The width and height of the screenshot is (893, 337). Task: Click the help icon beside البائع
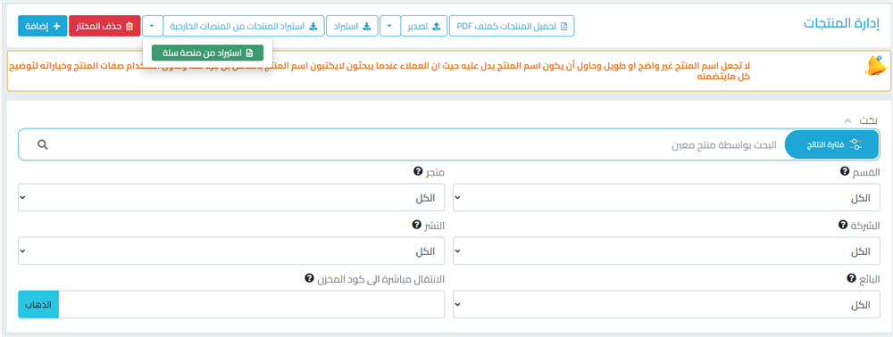851,278
